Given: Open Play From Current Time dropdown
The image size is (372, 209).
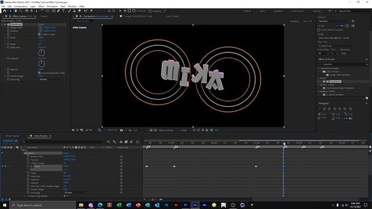Looking at the screenshot, I should coord(336,46).
